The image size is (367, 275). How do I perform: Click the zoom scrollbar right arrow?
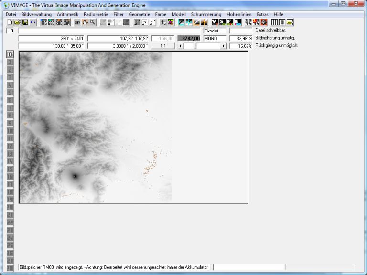(223, 46)
